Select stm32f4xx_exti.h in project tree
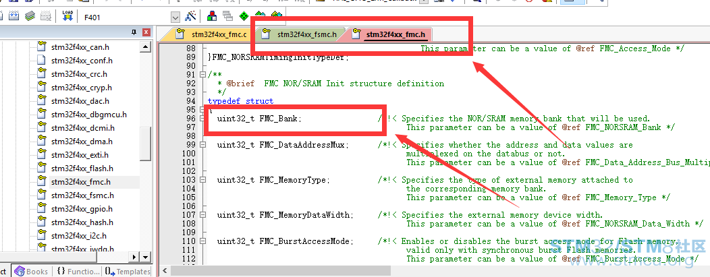 (80, 155)
